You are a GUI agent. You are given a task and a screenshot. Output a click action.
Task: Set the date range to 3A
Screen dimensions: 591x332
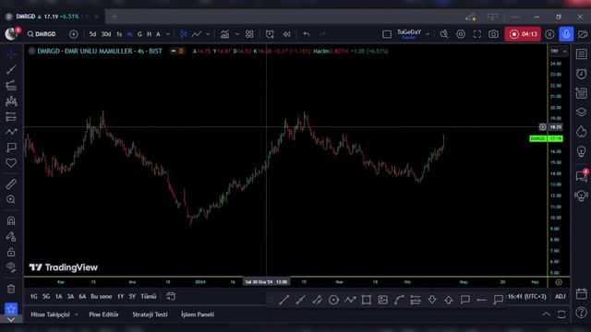pyautogui.click(x=70, y=297)
